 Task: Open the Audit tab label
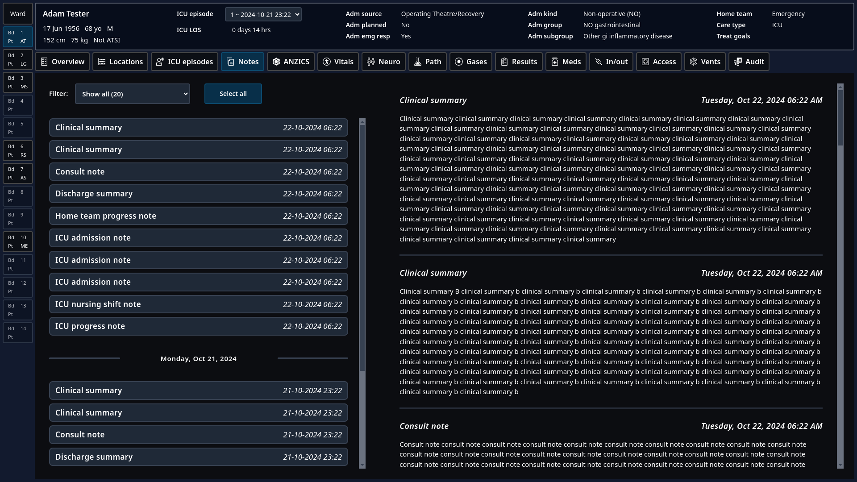[755, 62]
